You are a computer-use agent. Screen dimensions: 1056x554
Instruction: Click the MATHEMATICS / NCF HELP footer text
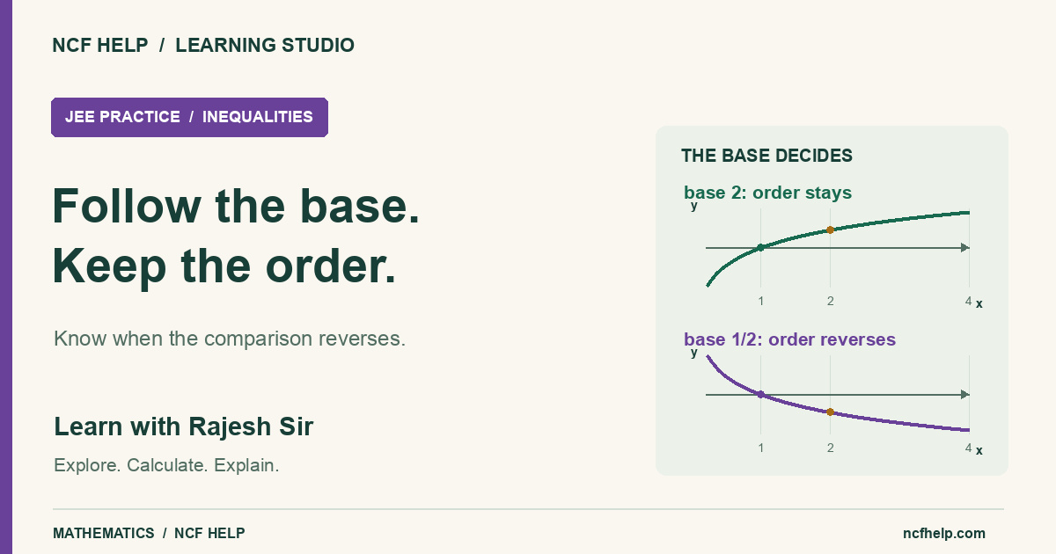pyautogui.click(x=149, y=533)
